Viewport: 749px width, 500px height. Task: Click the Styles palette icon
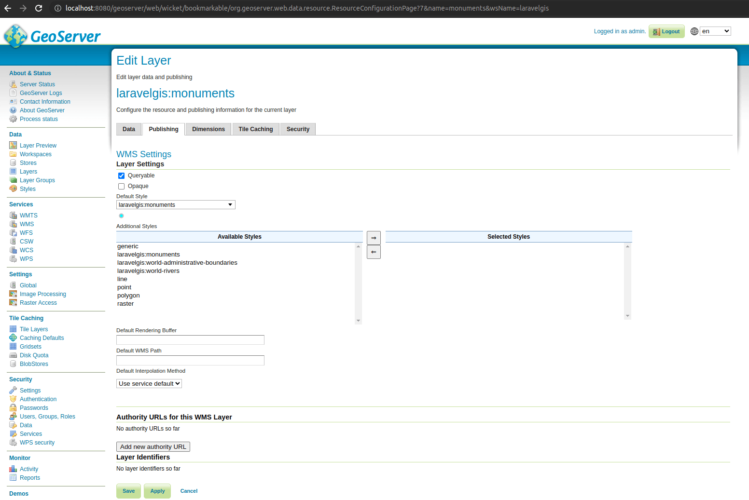coord(13,189)
